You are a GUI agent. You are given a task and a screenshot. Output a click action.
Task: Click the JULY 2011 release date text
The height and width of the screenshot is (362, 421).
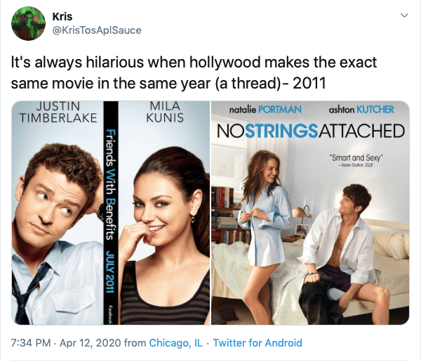pyautogui.click(x=109, y=271)
